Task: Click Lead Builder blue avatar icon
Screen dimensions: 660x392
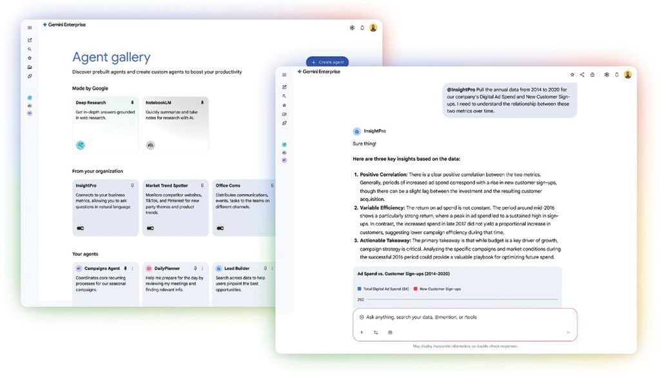Action: tap(218, 269)
